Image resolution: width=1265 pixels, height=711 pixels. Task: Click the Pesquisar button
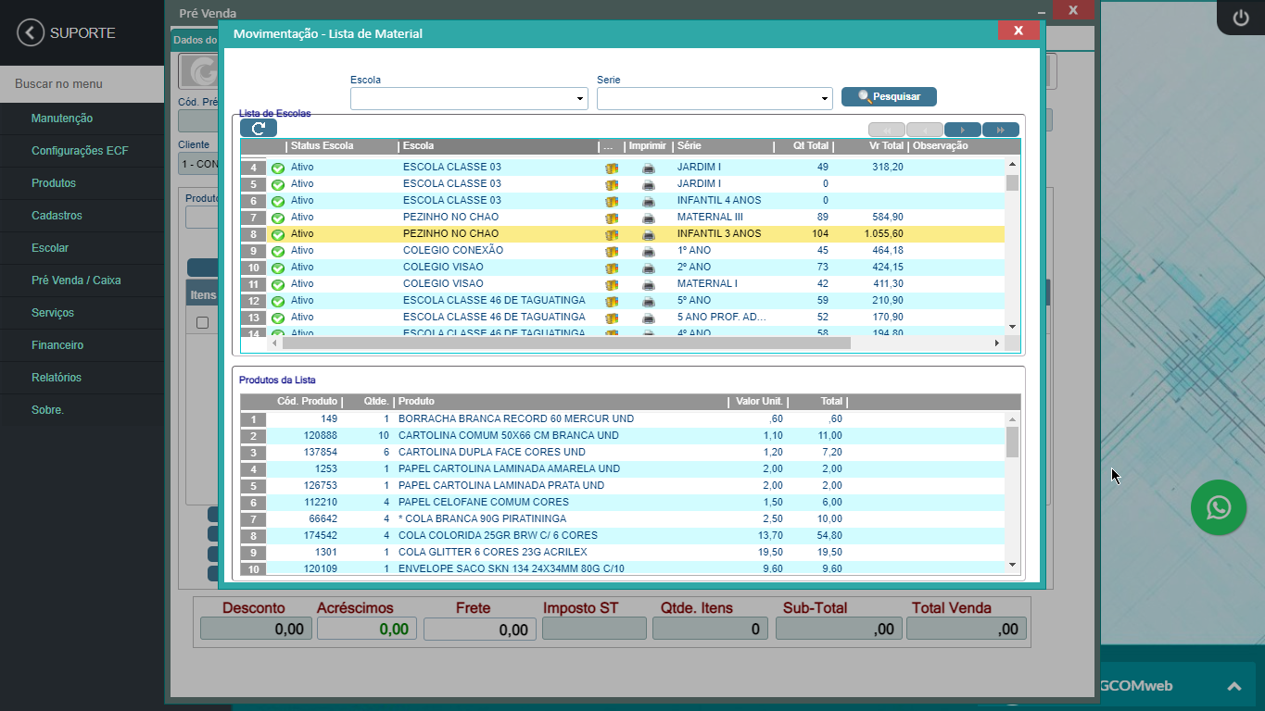tap(889, 96)
